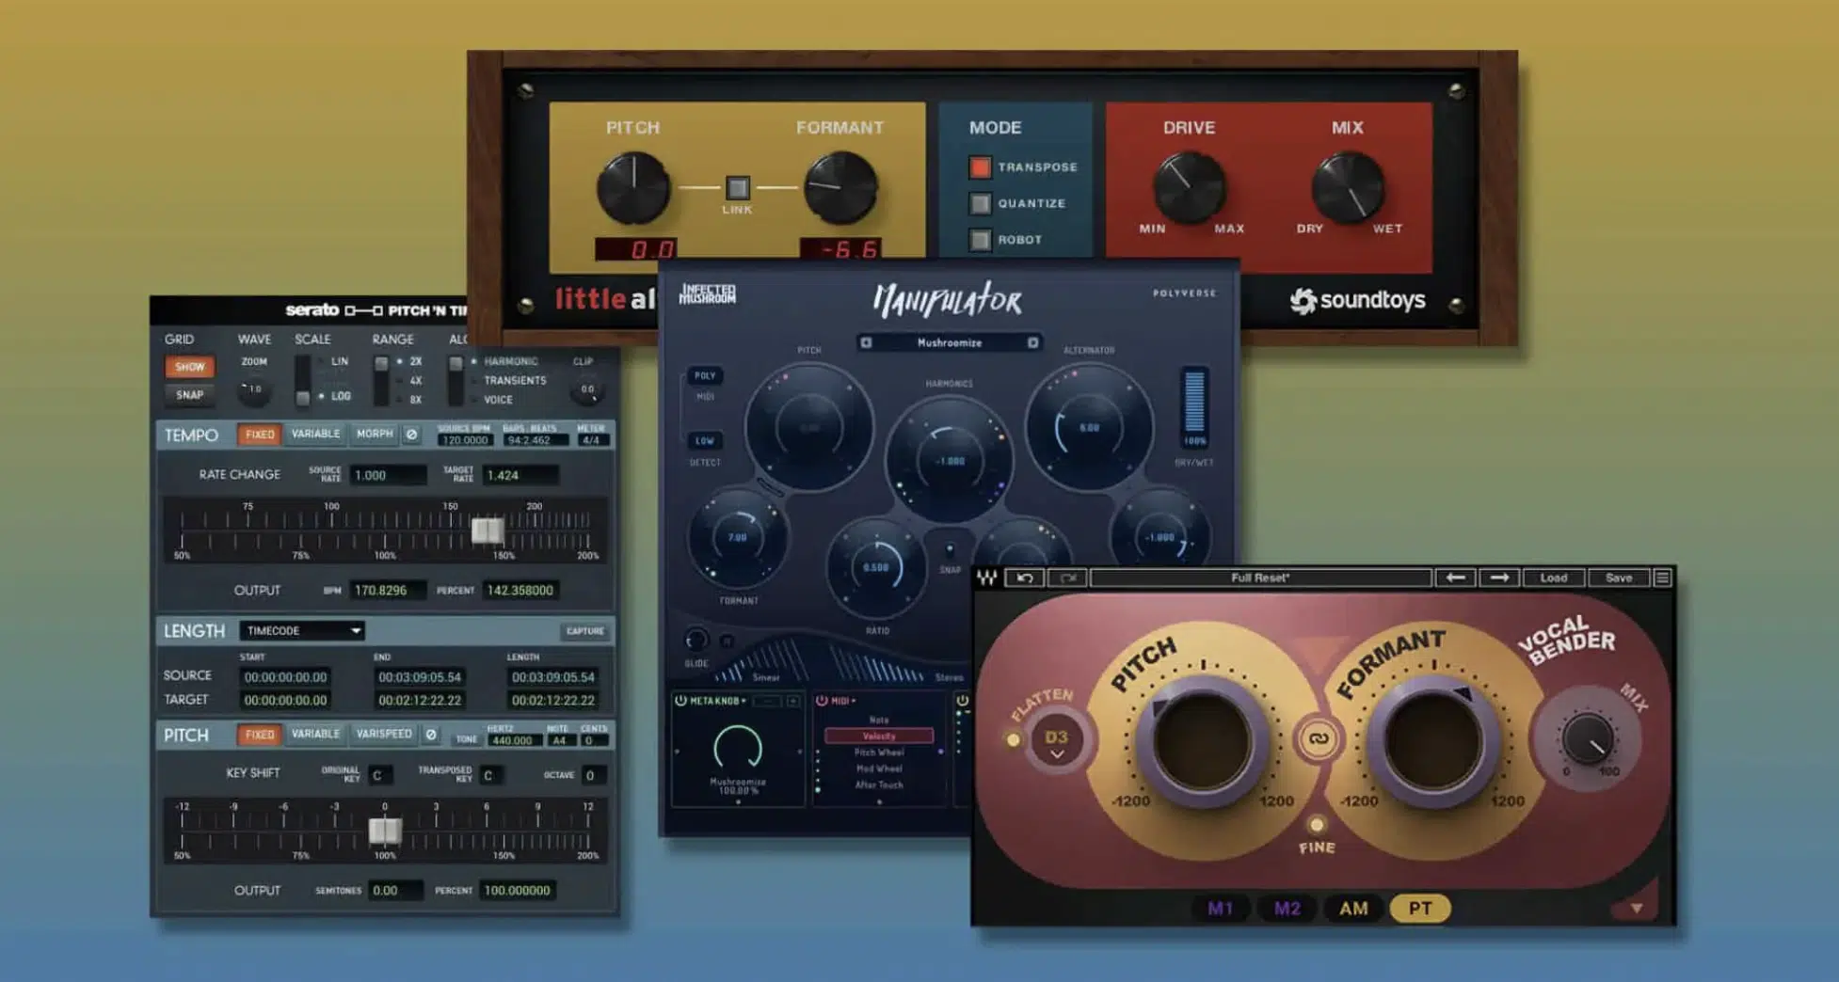Toggle the Flatten light in Vocal Bender
The height and width of the screenshot is (982, 1839).
coord(1013,739)
